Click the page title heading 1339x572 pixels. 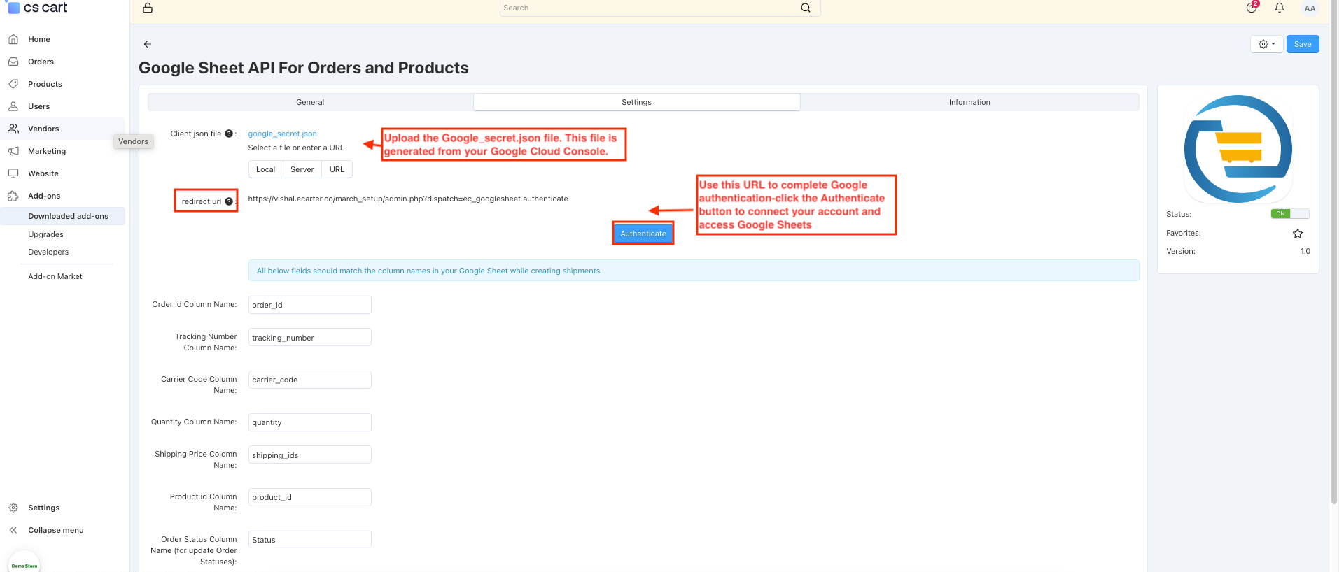click(304, 68)
